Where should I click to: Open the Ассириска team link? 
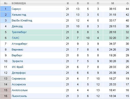pyautogui.click(x=19, y=84)
